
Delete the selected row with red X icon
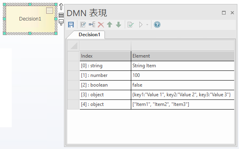pos(101,25)
